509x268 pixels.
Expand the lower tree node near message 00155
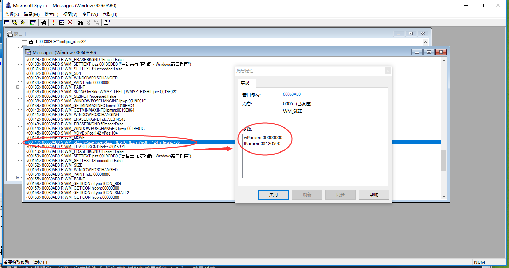tap(18, 178)
